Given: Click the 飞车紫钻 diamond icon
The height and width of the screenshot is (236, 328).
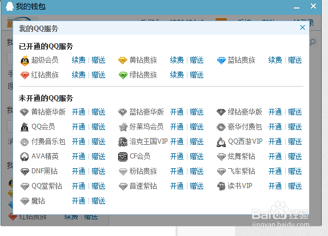Looking at the screenshot, I should coord(221,172).
